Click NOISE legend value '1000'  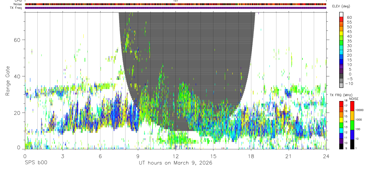[x=358, y=120]
